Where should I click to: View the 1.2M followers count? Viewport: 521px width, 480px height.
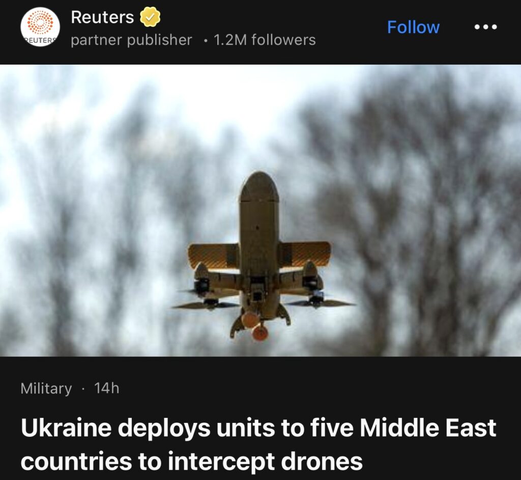click(265, 40)
